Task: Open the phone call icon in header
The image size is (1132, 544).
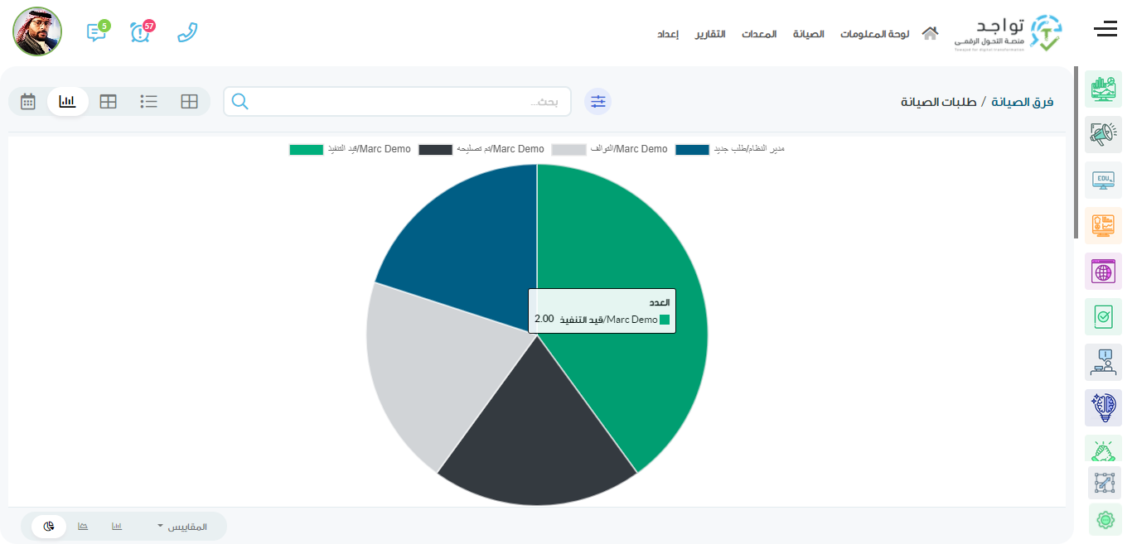Action: (x=188, y=32)
